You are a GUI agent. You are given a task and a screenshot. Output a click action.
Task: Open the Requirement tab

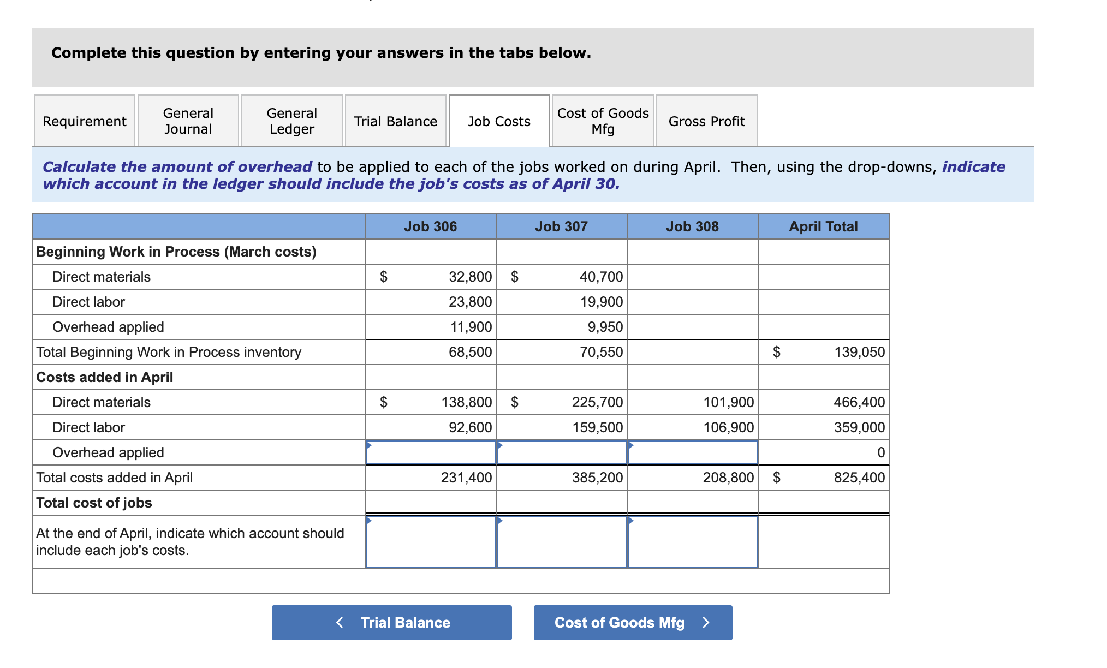[x=84, y=121]
